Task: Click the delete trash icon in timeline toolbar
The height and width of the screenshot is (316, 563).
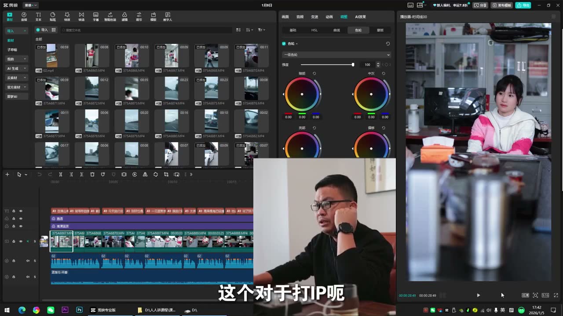Action: coord(92,174)
